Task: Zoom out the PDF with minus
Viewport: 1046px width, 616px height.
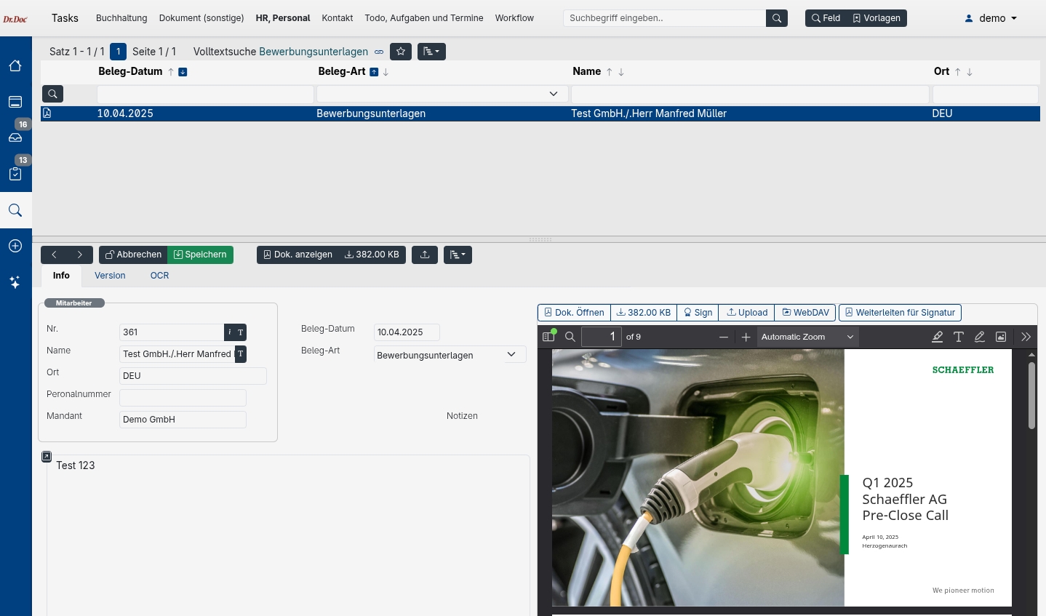Action: coord(724,337)
